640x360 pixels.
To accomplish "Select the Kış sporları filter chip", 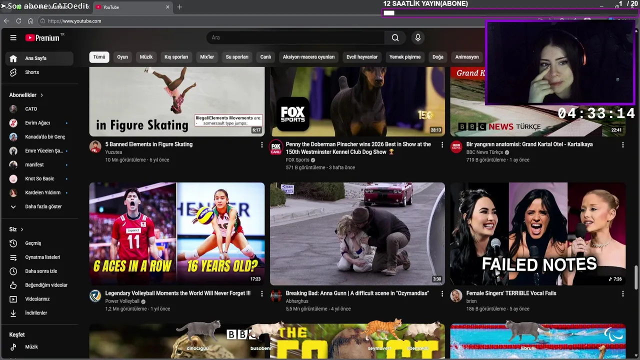I will [x=176, y=57].
